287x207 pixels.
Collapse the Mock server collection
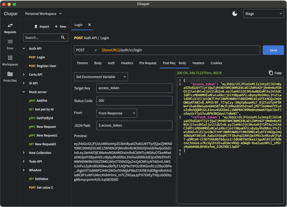tap(24, 92)
